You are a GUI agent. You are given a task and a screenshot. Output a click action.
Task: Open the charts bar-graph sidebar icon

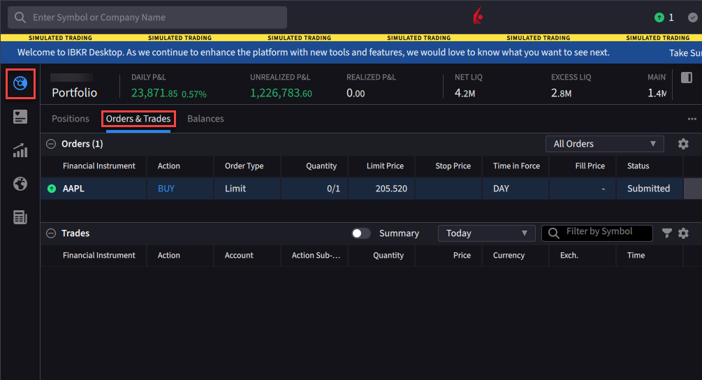point(20,150)
